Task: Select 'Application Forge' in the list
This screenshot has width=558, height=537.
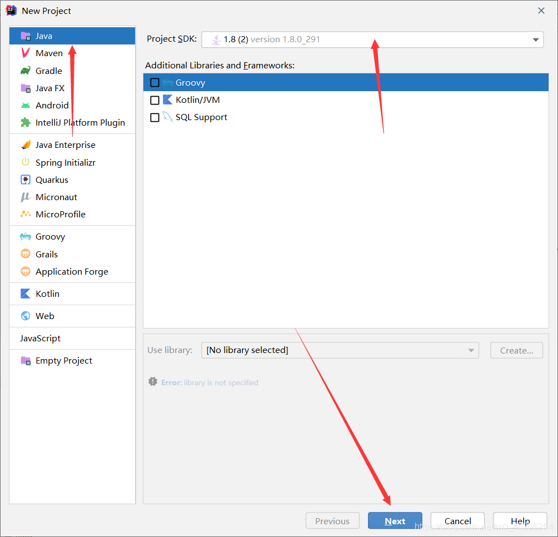Action: pos(72,271)
